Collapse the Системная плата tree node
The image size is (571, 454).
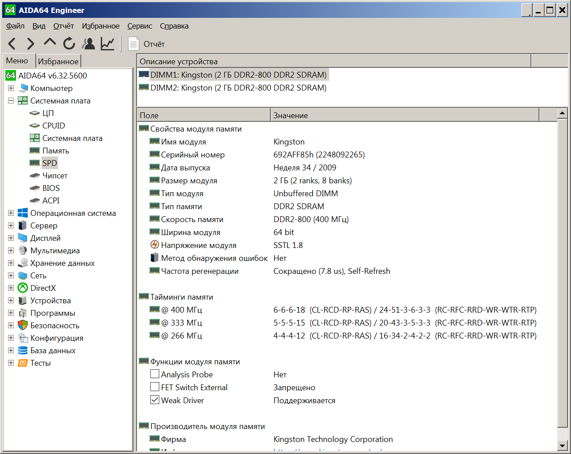pos(11,101)
